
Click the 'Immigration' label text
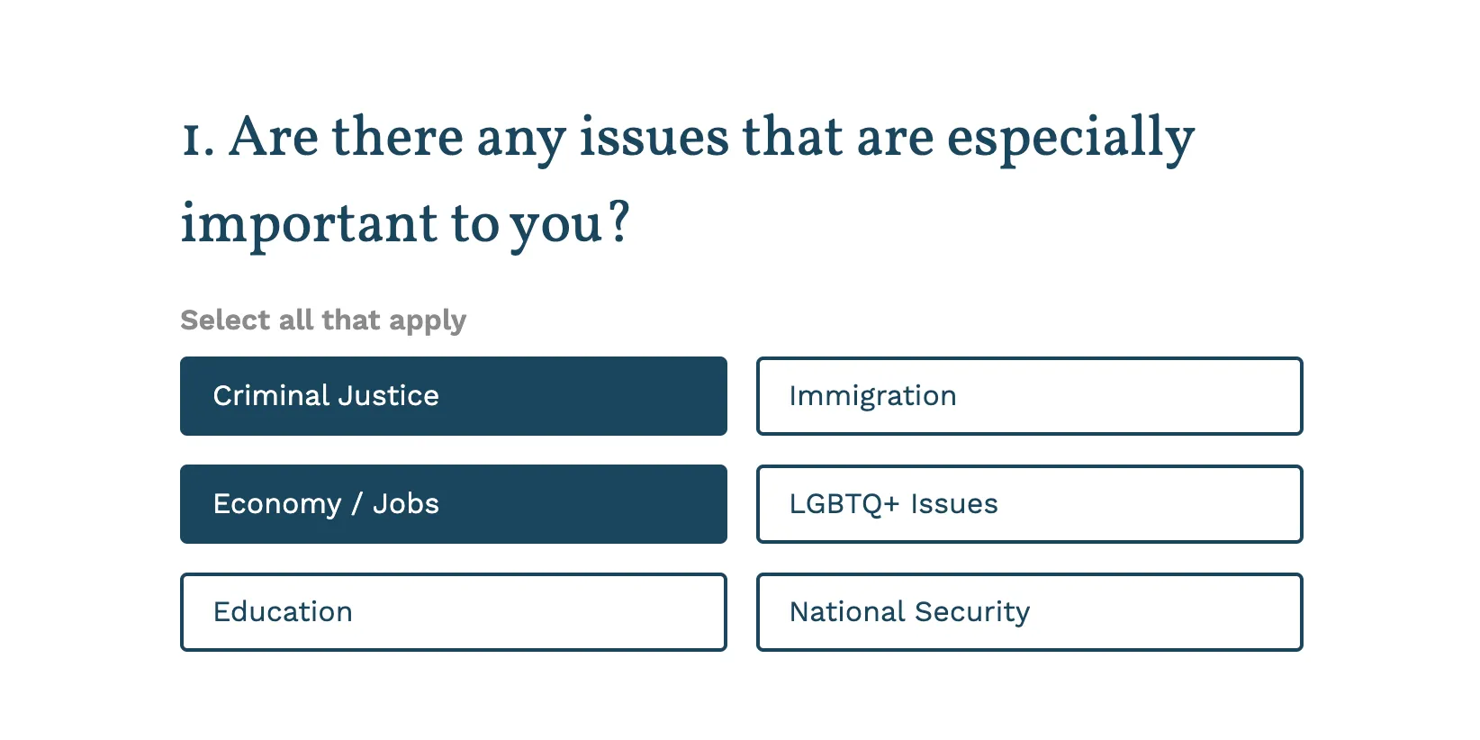[872, 396]
